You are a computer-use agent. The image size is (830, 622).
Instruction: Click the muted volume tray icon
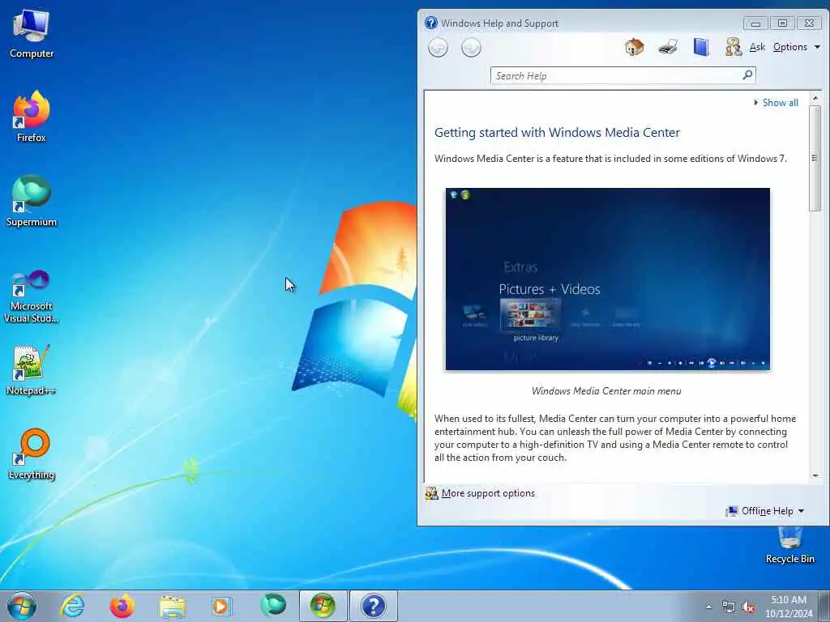pyautogui.click(x=748, y=607)
